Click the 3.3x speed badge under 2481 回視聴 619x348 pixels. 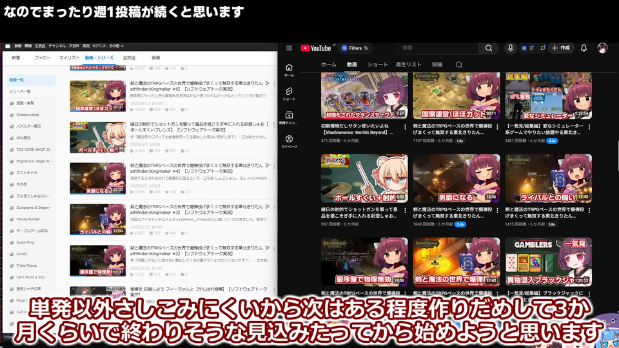(x=552, y=140)
